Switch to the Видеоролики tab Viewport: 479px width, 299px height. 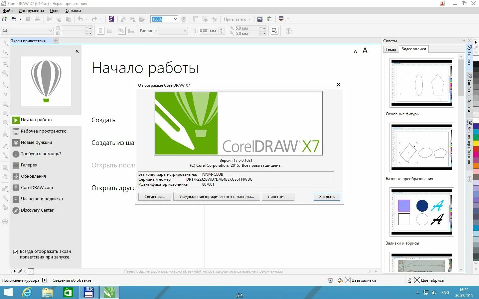tap(413, 49)
